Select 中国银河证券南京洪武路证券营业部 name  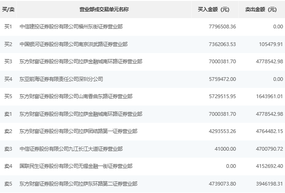(x=73, y=44)
